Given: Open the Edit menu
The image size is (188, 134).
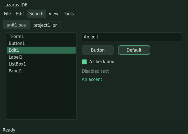Looking at the screenshot, I should click(x=20, y=14).
